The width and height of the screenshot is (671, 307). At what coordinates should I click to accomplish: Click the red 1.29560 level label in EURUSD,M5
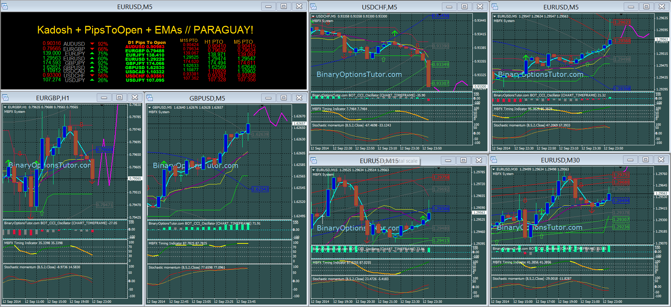pos(622,41)
